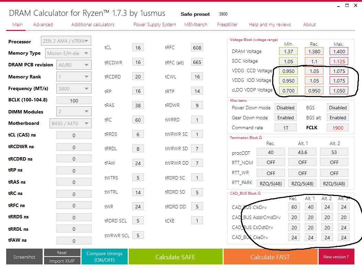362x272 pixels.
Task: Click the tRCDRD ns input field
Action: (74, 159)
